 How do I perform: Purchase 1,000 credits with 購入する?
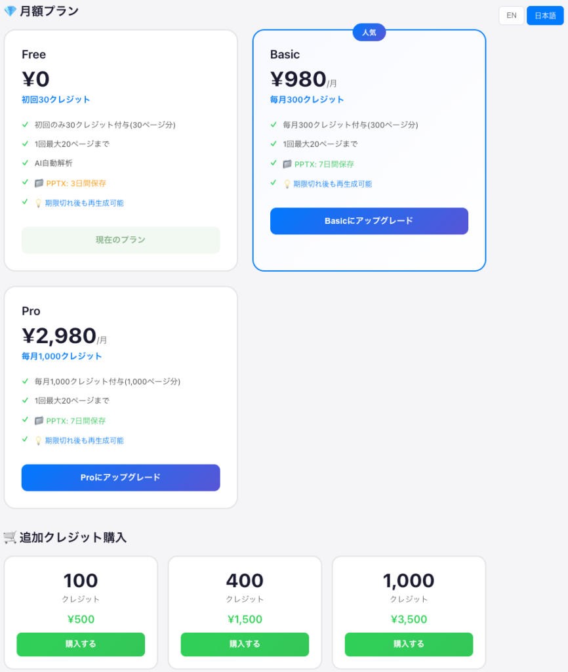point(409,644)
